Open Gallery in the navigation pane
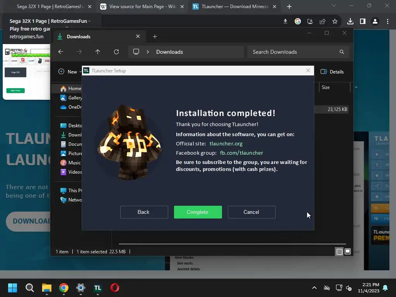This screenshot has height=297, width=396. pyautogui.click(x=71, y=98)
